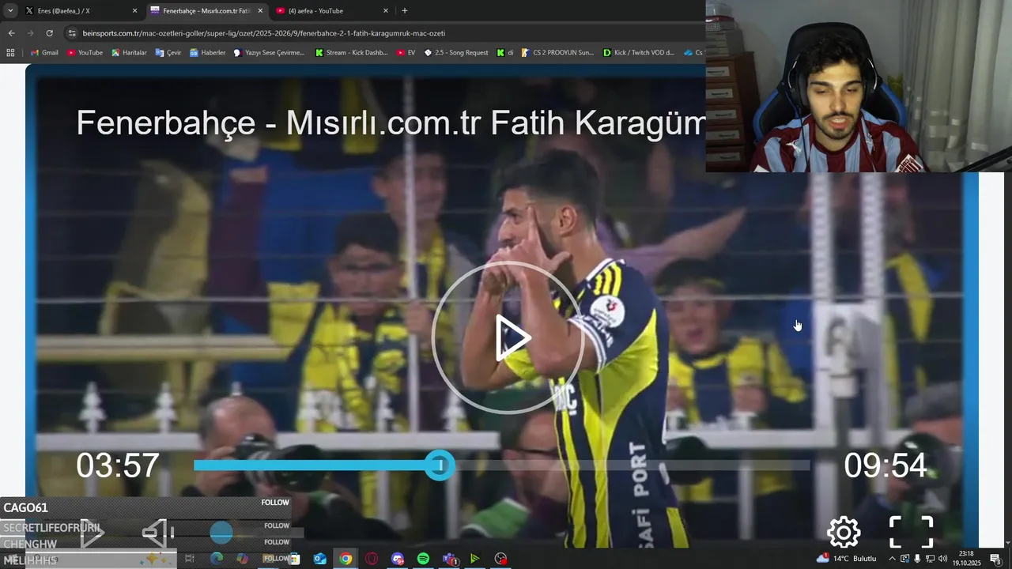This screenshot has height=569, width=1012.
Task: Open Microsoft Store taskbar icon
Action: click(293, 559)
